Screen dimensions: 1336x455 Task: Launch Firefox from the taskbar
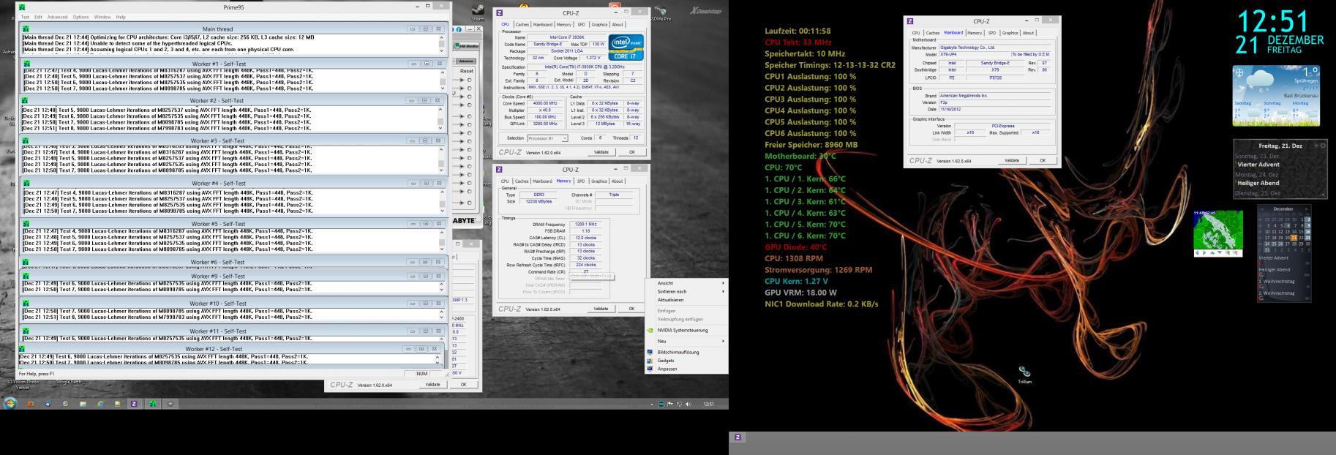click(x=31, y=403)
